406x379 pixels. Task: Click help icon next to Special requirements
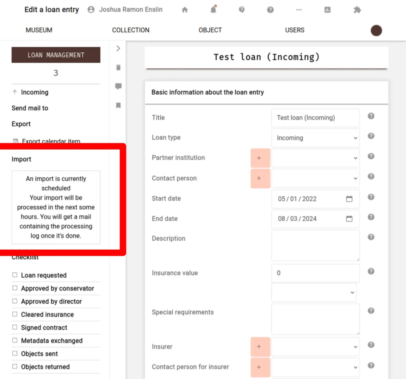[371, 311]
